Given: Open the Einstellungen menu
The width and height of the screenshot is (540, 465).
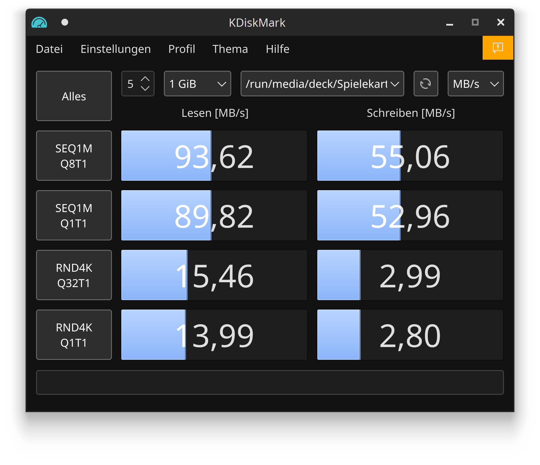Looking at the screenshot, I should pos(116,49).
